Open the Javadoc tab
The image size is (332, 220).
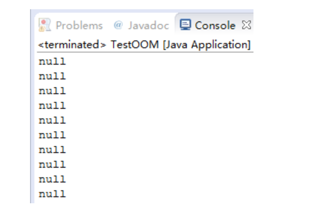(148, 25)
